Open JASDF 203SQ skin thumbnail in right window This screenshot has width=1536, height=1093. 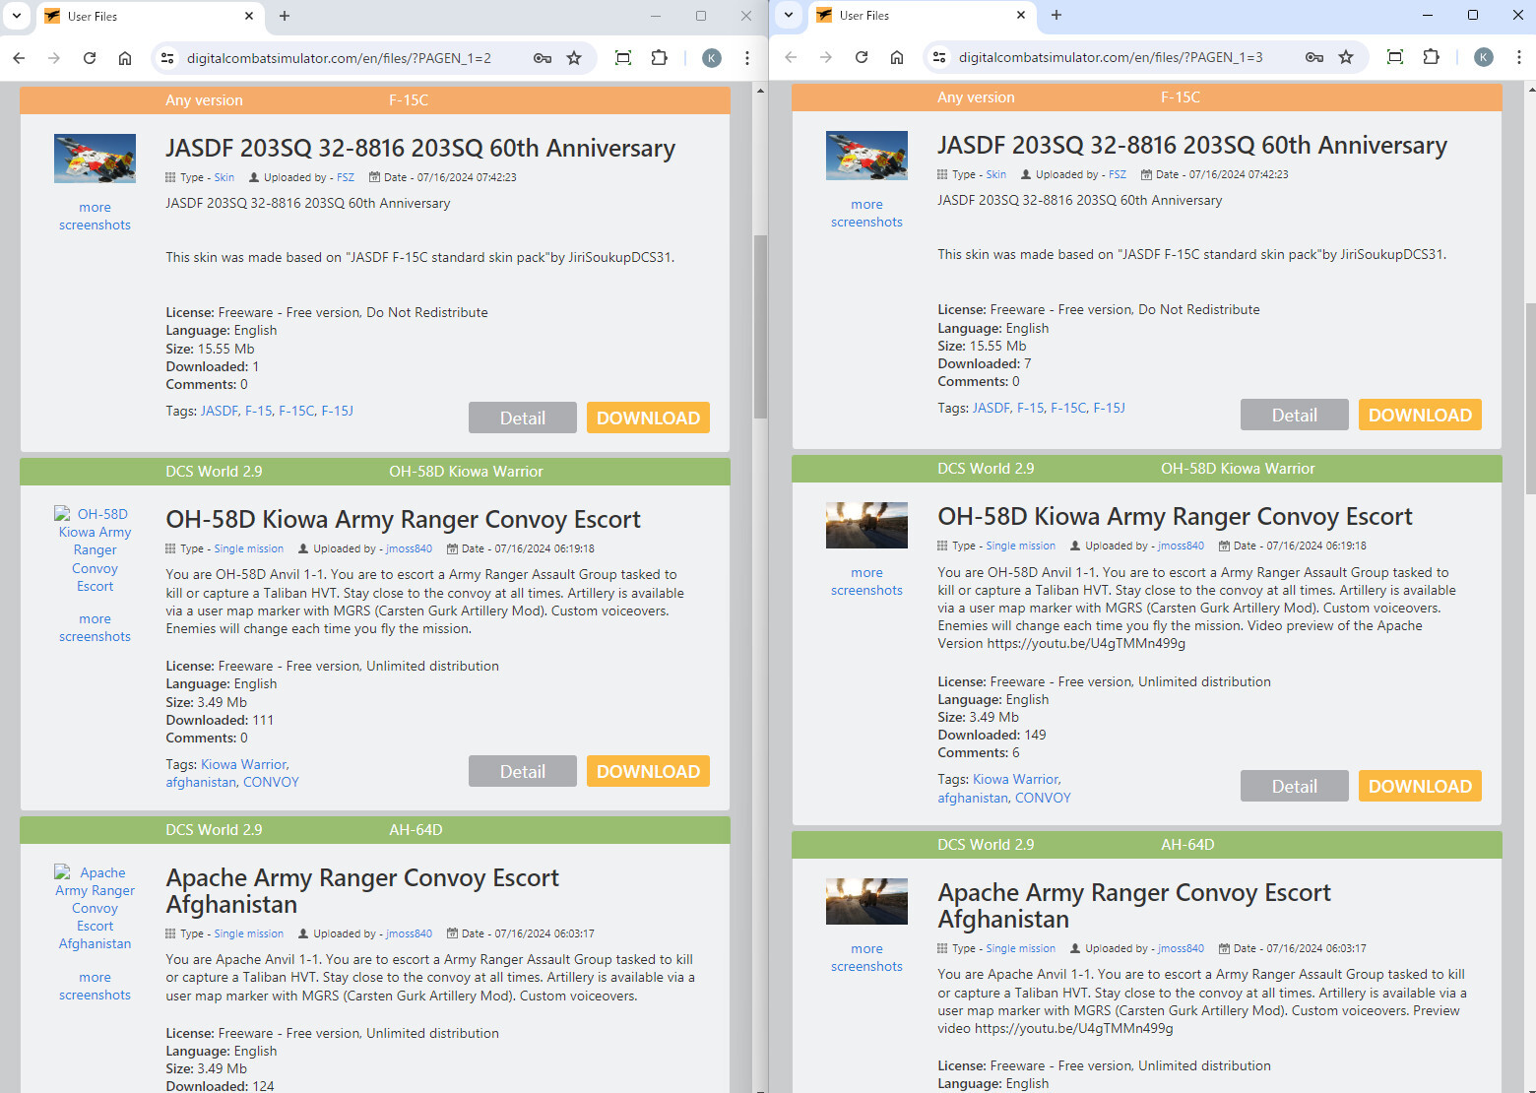tap(866, 156)
